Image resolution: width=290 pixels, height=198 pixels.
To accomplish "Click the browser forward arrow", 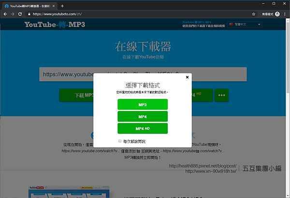I will click(13, 14).
